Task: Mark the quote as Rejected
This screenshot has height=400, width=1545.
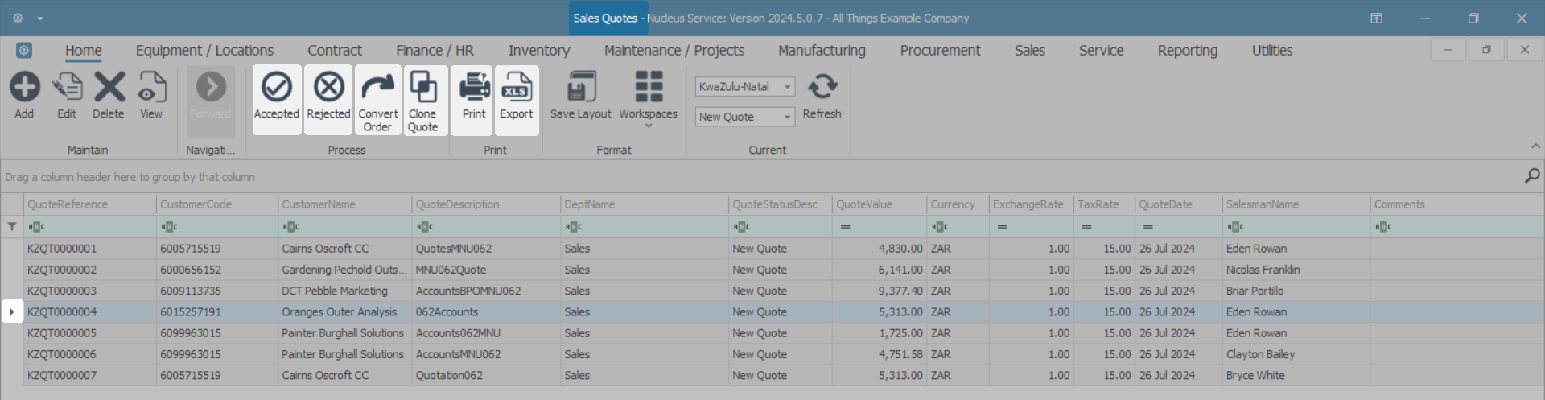Action: 328,89
